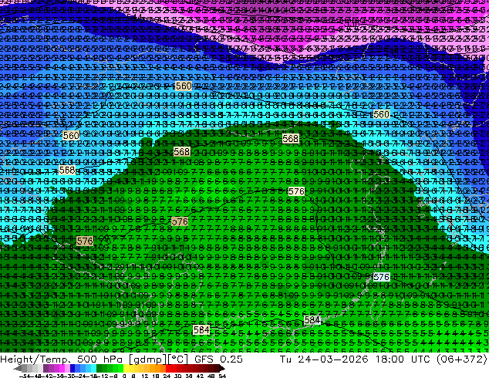Pick the dark purple swatch above the -42 label
The width and height of the screenshot is (489, 378).
(x=46, y=369)
